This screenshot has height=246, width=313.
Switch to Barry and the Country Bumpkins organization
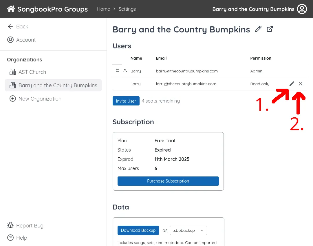coord(58,85)
